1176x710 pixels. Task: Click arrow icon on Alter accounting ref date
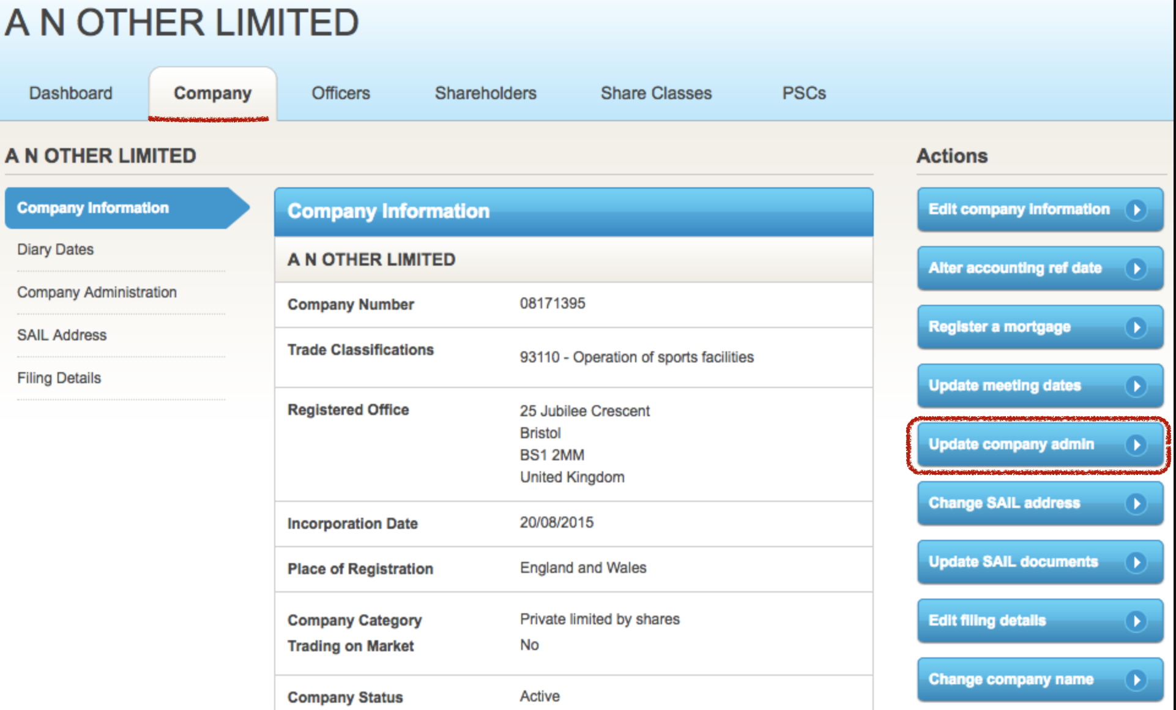(1136, 268)
